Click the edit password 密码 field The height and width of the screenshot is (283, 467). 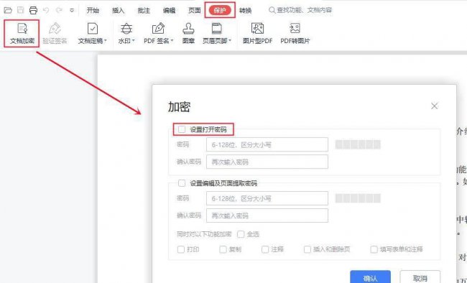click(x=267, y=198)
